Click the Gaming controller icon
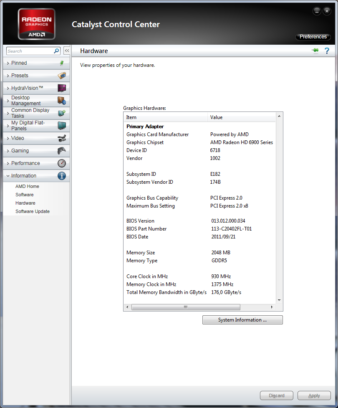 62,151
